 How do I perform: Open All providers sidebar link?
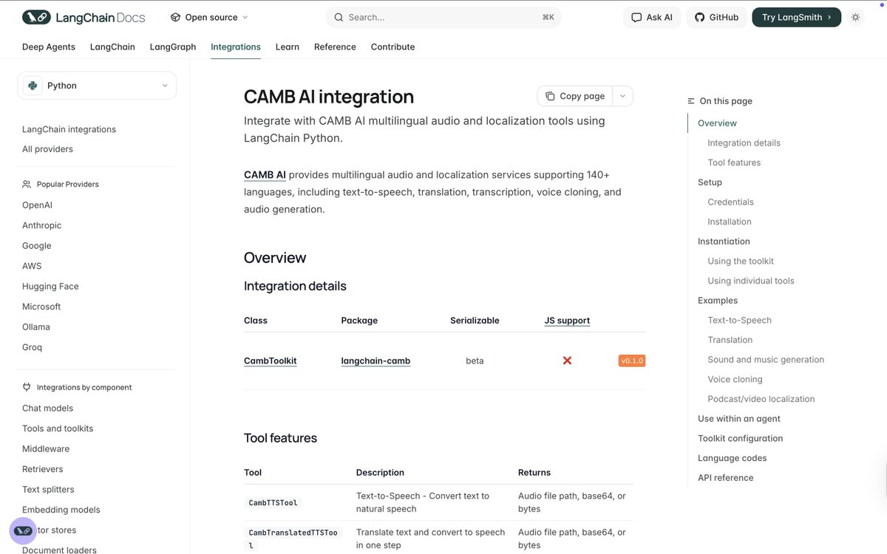(47, 149)
